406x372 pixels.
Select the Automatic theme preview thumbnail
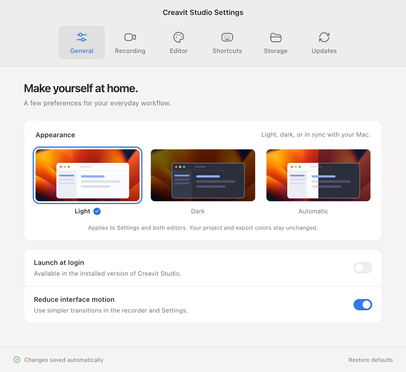click(x=318, y=175)
